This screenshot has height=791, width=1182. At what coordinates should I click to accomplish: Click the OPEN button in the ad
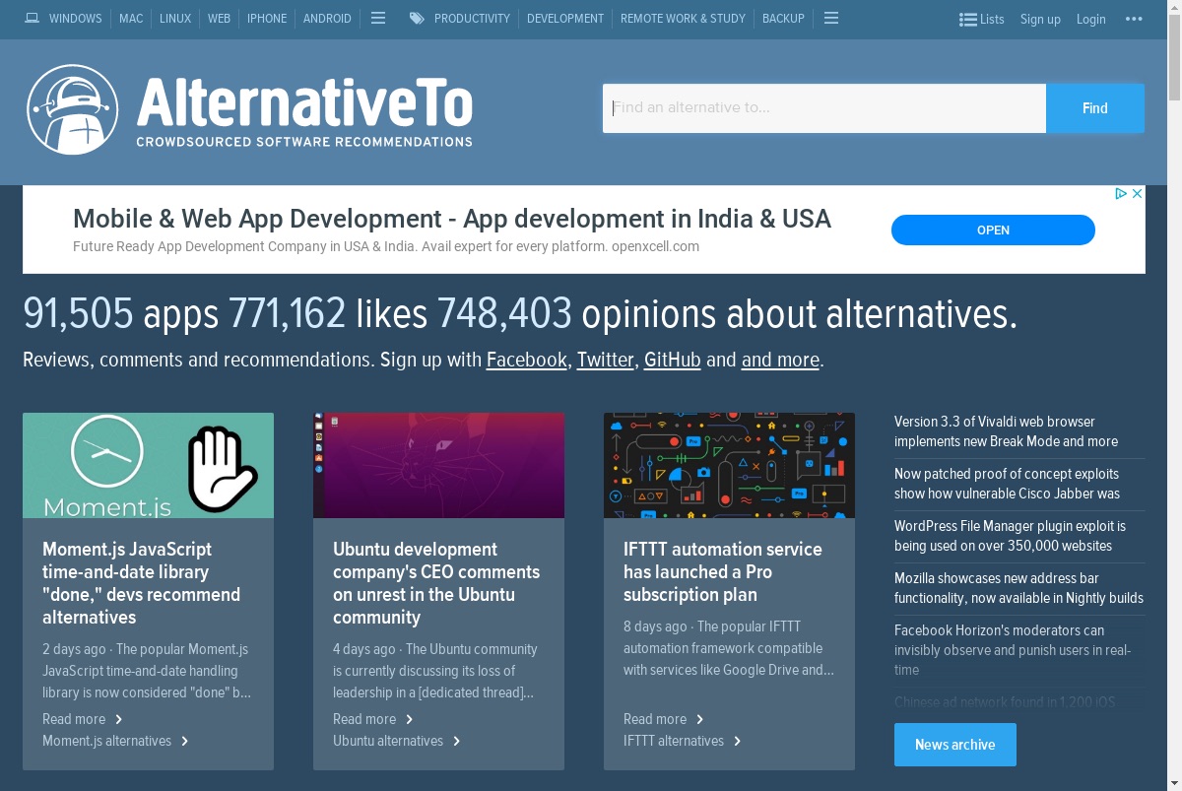point(993,230)
